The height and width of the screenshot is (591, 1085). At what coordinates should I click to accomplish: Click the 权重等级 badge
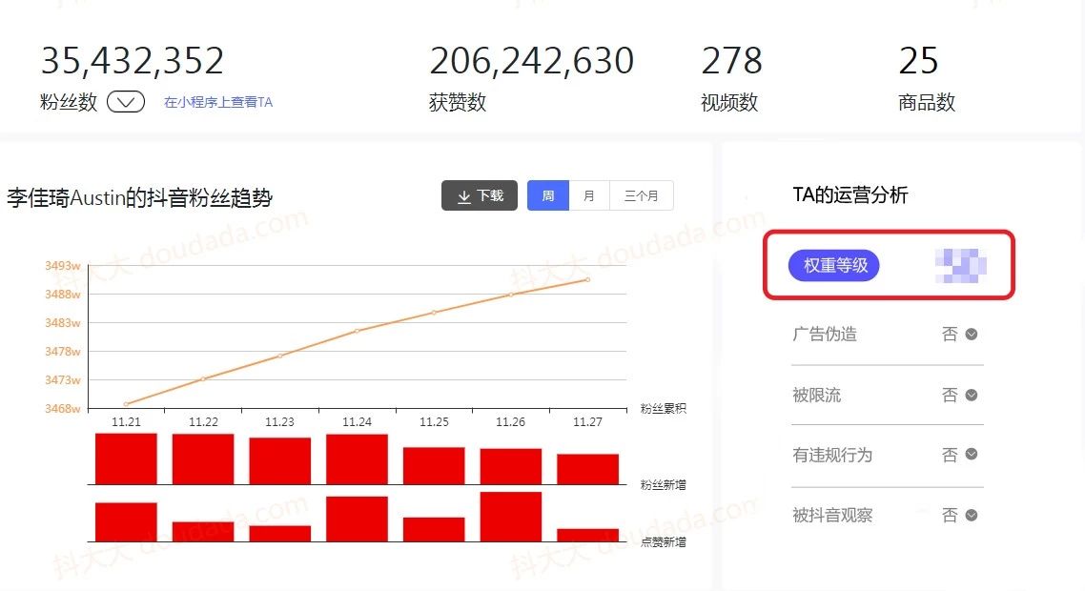[x=834, y=266]
